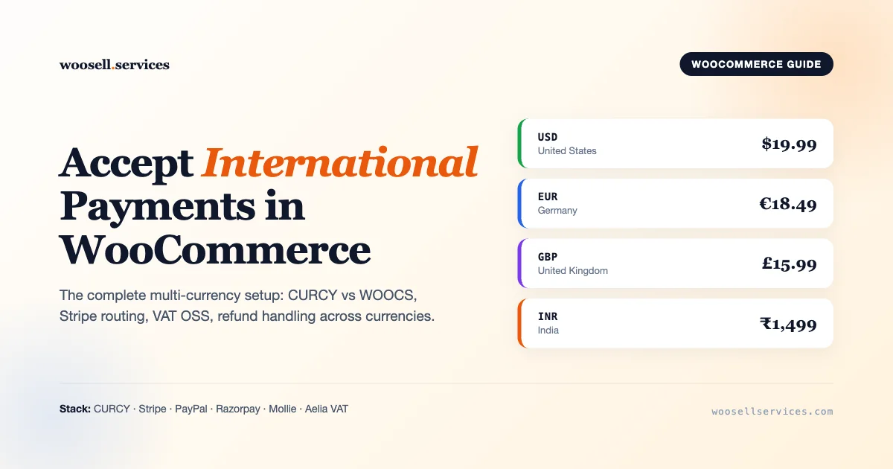Open the woosellservices.com footer URL
Viewport: 893px width, 469px height.
click(x=772, y=411)
